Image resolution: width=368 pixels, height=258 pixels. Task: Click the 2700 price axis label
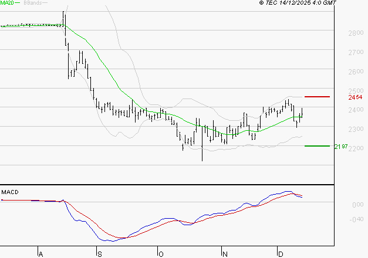(356, 52)
